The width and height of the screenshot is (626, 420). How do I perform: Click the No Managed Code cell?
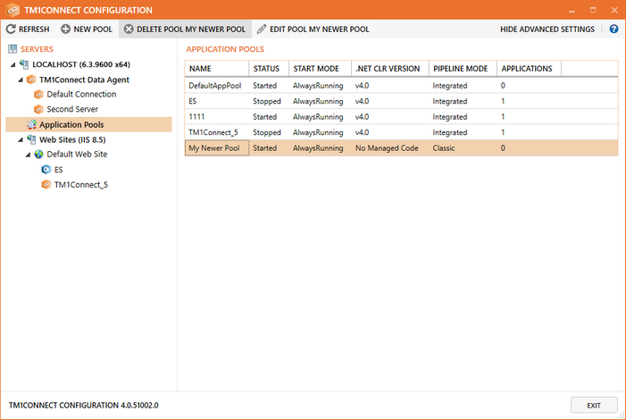[x=387, y=147]
